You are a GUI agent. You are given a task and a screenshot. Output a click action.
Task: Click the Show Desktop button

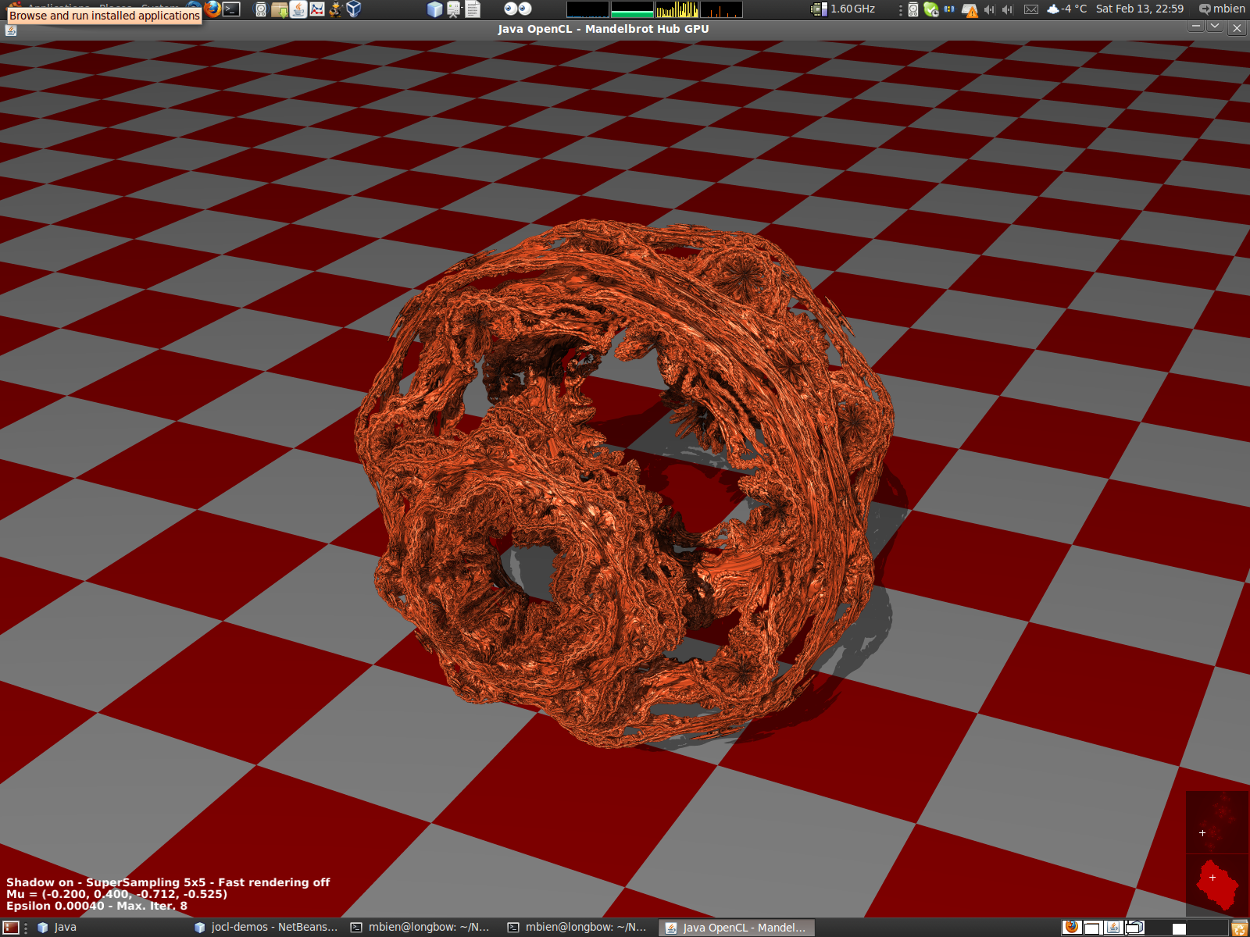coord(11,928)
